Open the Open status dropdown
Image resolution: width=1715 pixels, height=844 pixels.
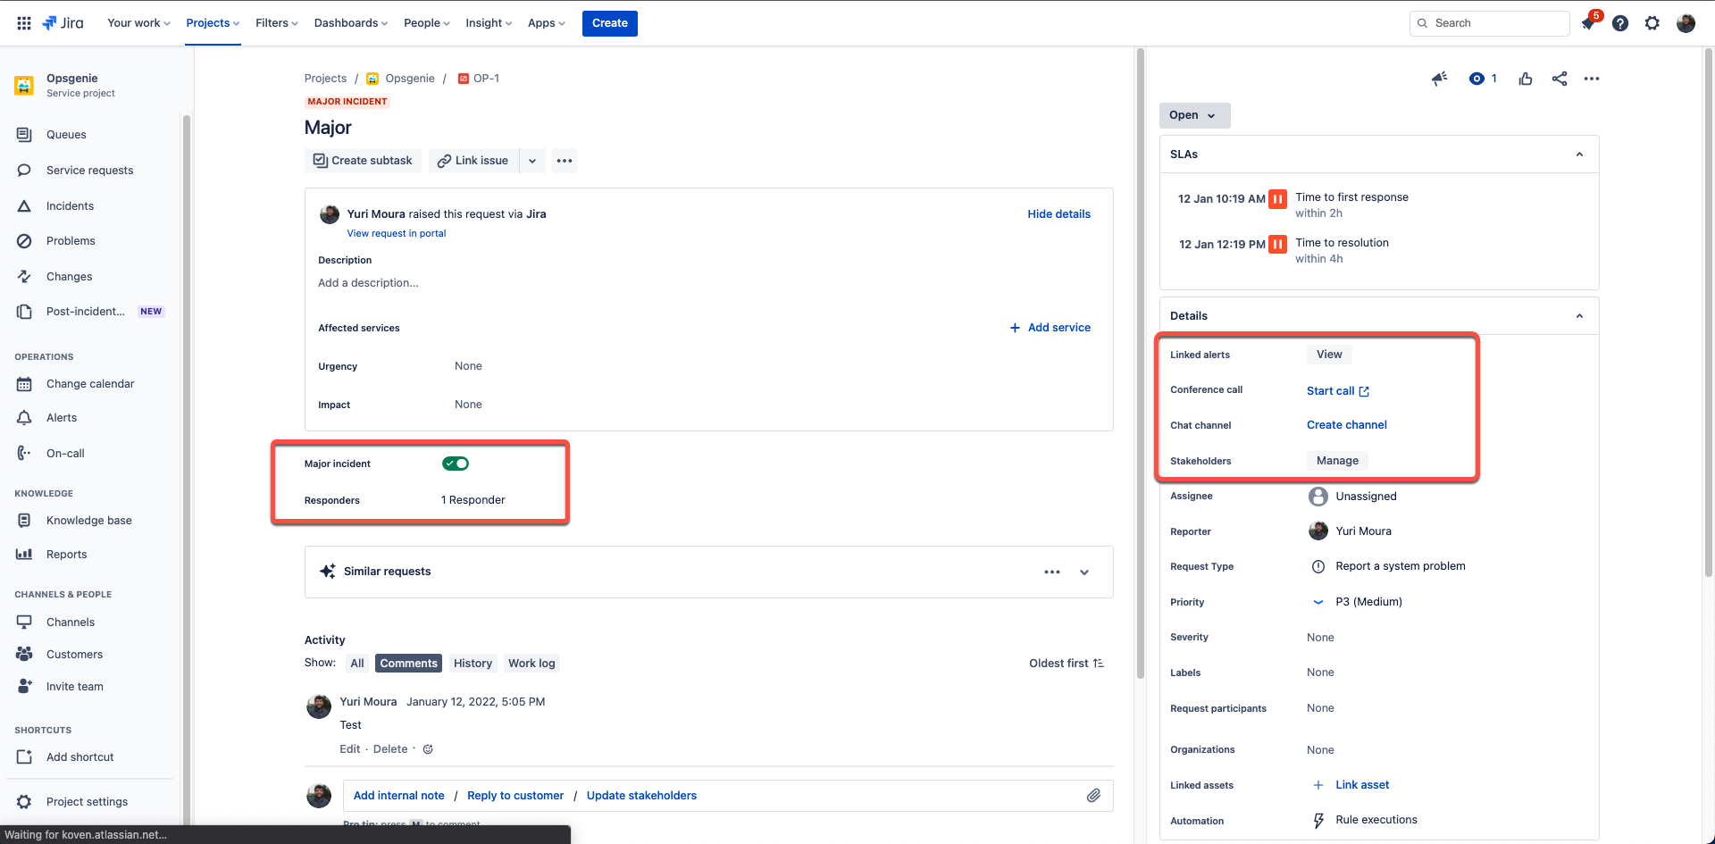1193,115
